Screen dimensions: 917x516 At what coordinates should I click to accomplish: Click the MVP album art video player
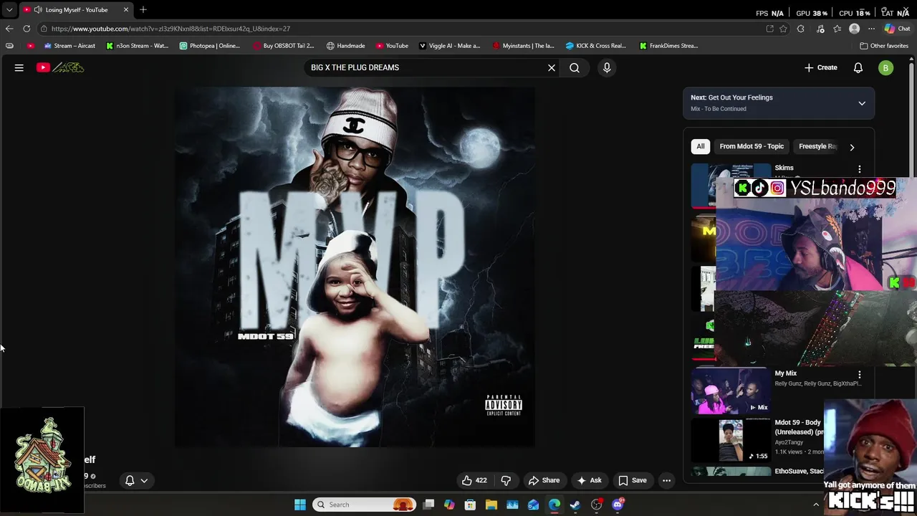tap(355, 267)
